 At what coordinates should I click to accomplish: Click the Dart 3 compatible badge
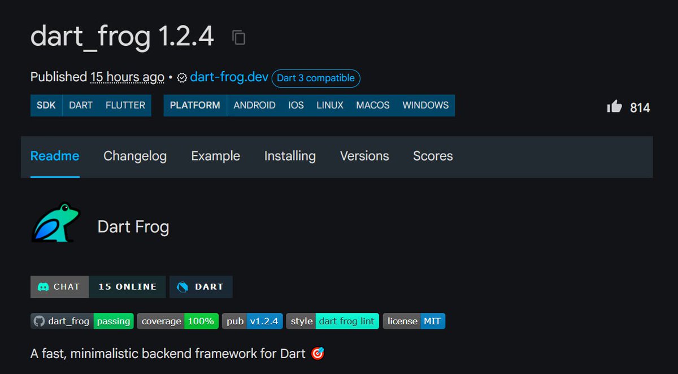(x=316, y=78)
